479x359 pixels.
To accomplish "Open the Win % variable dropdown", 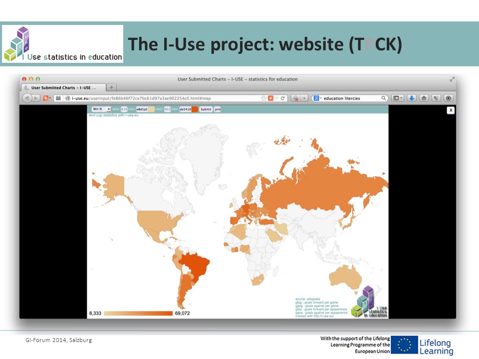I will [x=101, y=109].
